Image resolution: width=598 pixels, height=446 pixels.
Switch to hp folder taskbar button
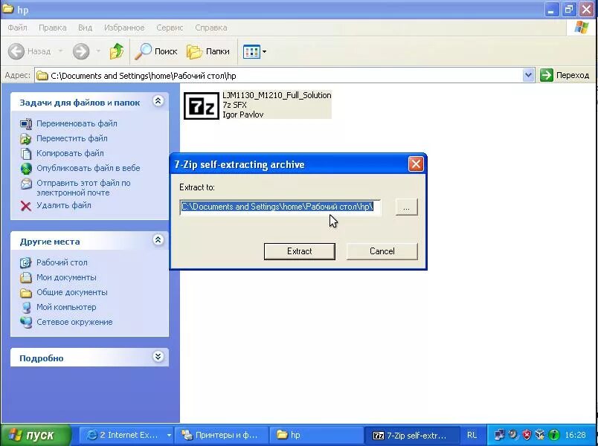pyautogui.click(x=316, y=435)
